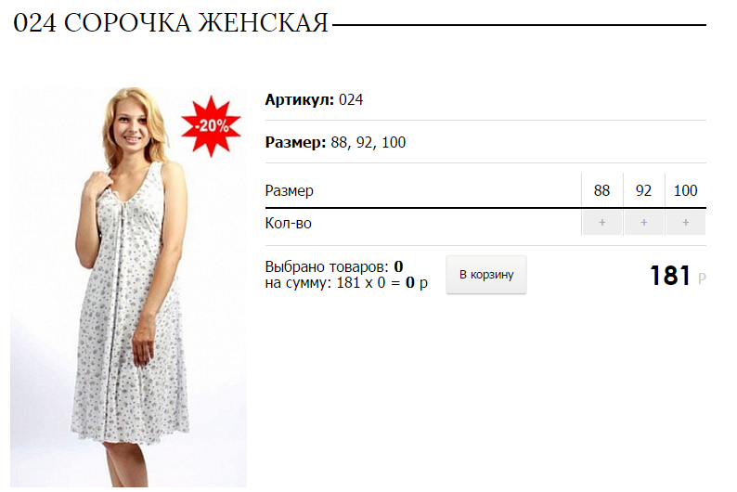Add one item of size 88
The image size is (737, 492).
[601, 222]
